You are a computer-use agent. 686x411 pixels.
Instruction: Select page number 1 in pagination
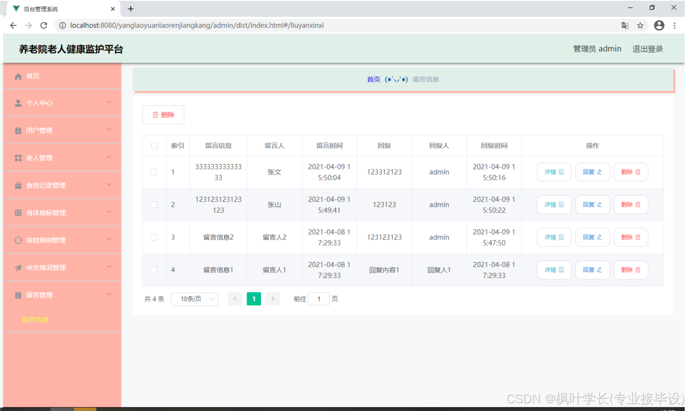254,299
